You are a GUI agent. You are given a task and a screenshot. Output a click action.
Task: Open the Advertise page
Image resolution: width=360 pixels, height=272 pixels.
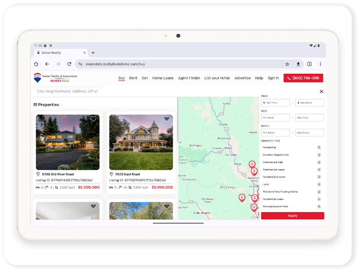[x=242, y=78]
